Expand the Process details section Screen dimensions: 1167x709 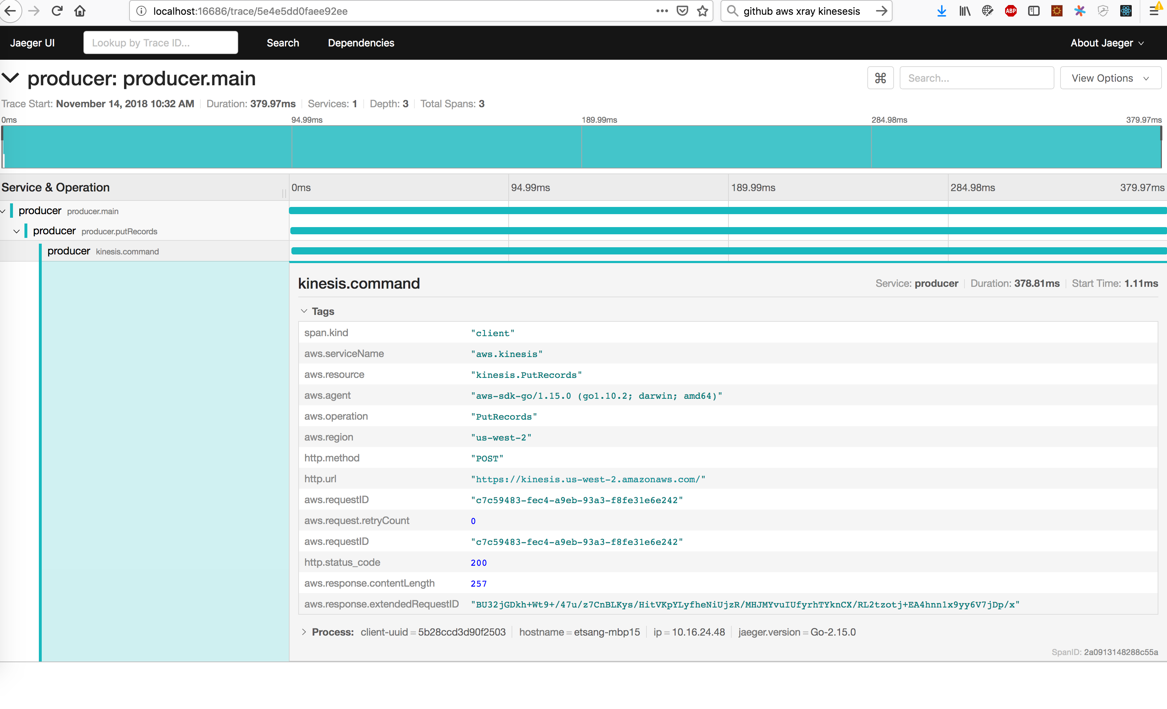(304, 632)
